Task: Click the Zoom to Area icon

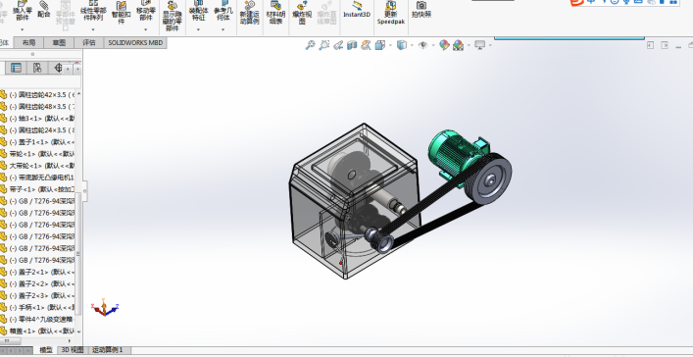Action: click(324, 45)
